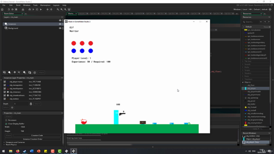274x154 pixels.
Task: Open Firefox from the Windows taskbar
Action: click(18, 151)
